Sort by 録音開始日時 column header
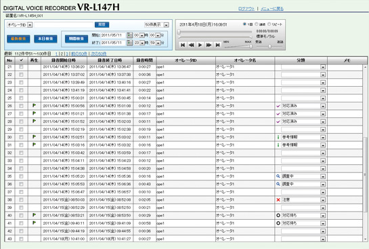The width and height of the screenshot is (369, 249). [64, 60]
